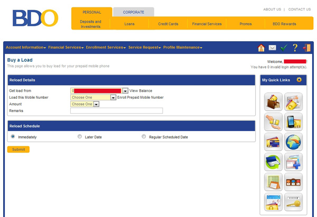Open Deposits and Investments
The image size is (317, 217).
(x=90, y=24)
